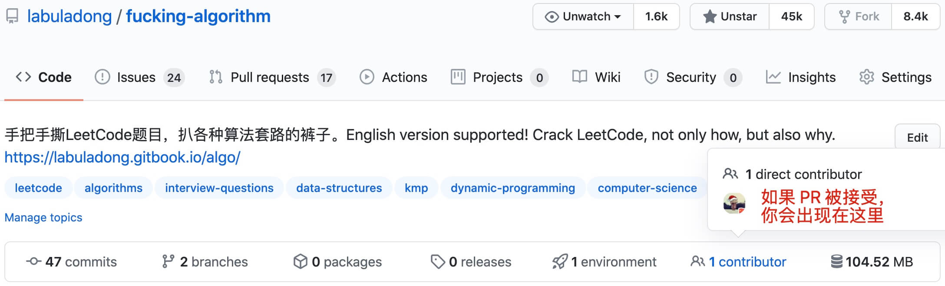Click the repository book icon beside labuladong

tap(12, 16)
